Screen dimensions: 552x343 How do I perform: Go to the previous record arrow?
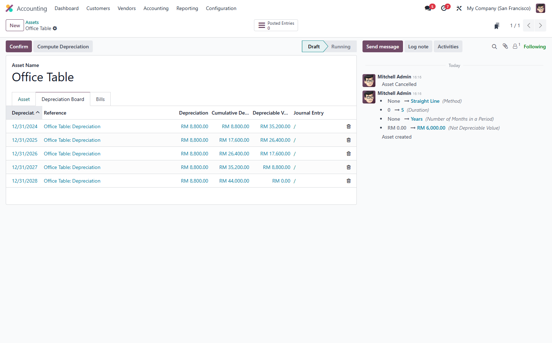[529, 25]
